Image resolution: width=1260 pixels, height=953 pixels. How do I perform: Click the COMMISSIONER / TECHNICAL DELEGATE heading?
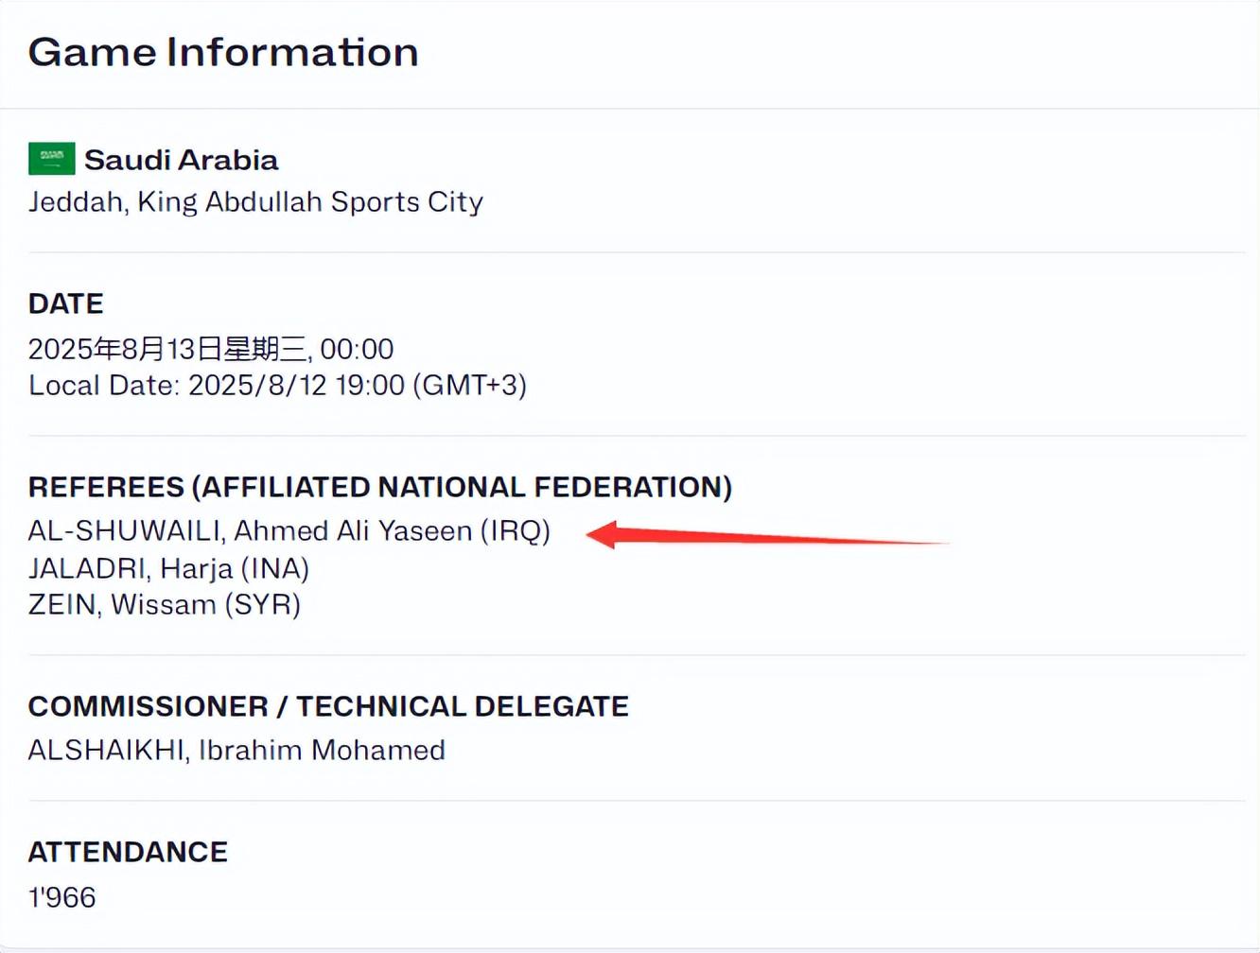tap(328, 706)
